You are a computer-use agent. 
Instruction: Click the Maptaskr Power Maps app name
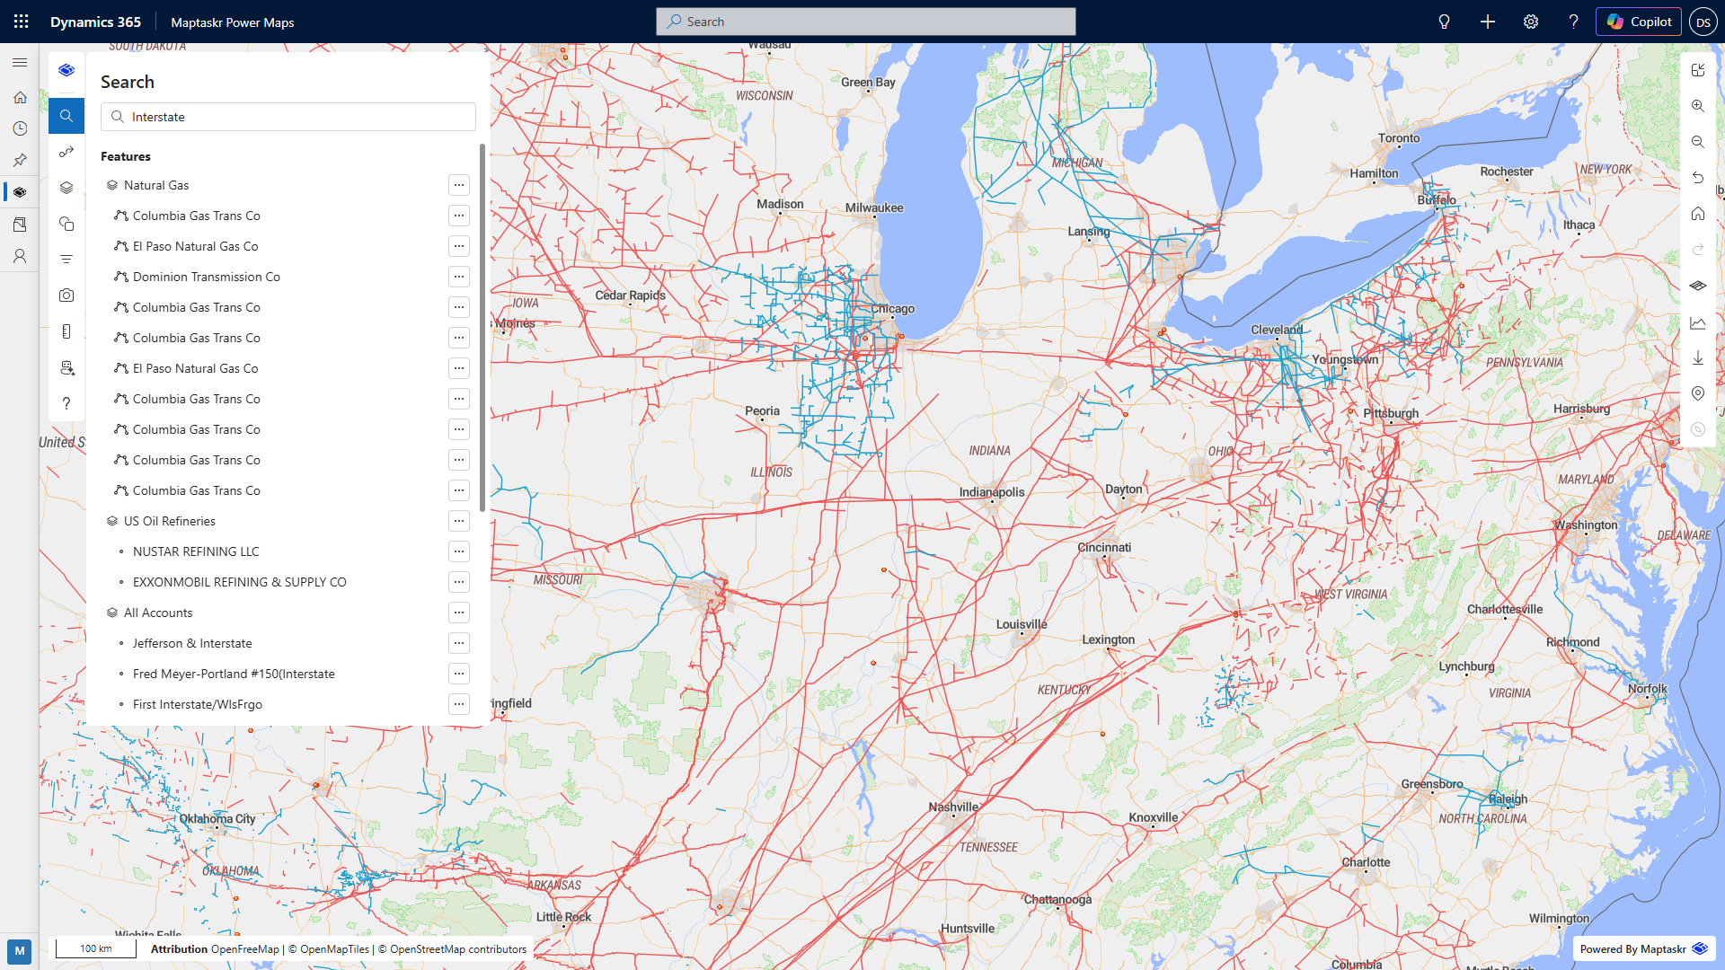[x=233, y=22]
